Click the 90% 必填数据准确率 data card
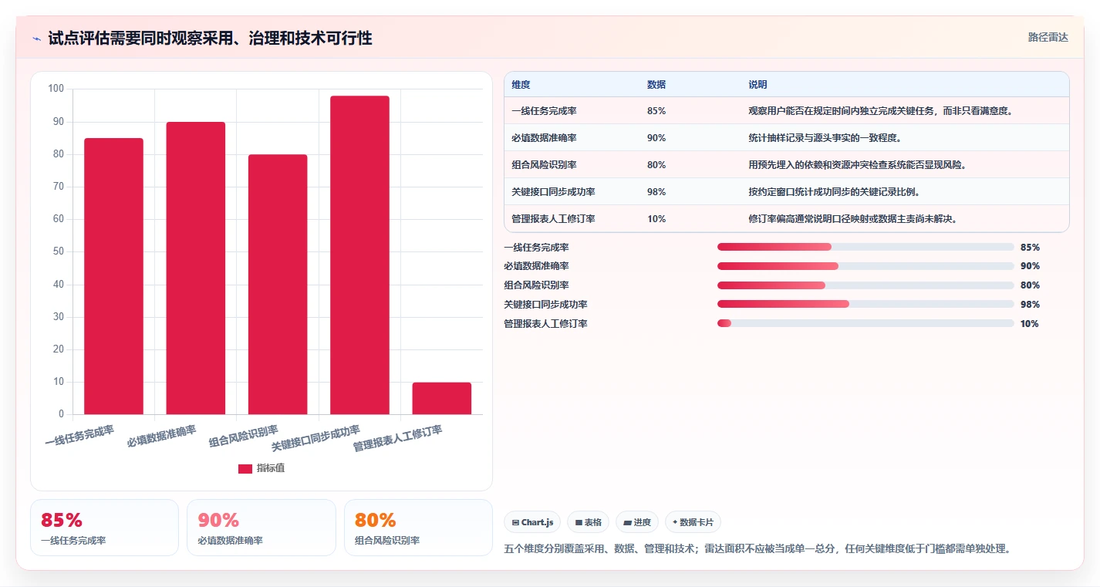1100x587 pixels. pyautogui.click(x=262, y=528)
